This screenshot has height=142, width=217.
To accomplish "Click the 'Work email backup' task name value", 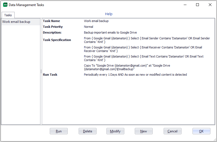I will [96, 21].
